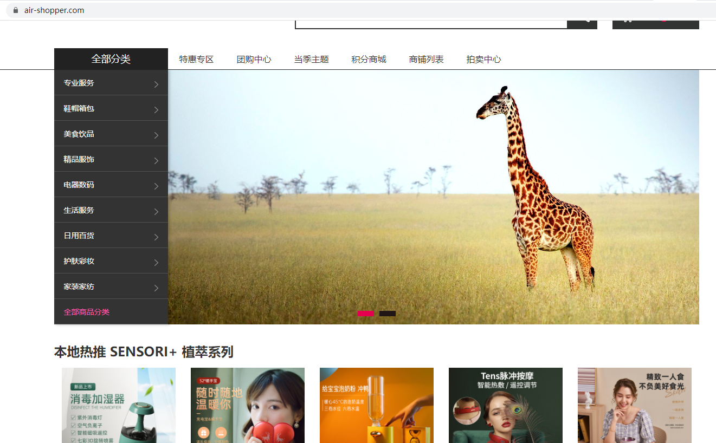Viewport: 716px width, 443px height.
Task: Open the 全部分类 category header
Action: click(x=111, y=59)
